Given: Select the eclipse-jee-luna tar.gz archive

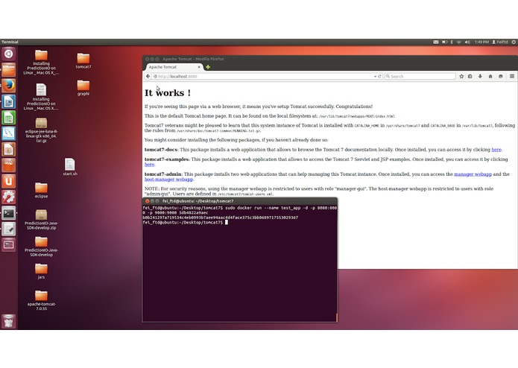Looking at the screenshot, I should click(x=41, y=130).
